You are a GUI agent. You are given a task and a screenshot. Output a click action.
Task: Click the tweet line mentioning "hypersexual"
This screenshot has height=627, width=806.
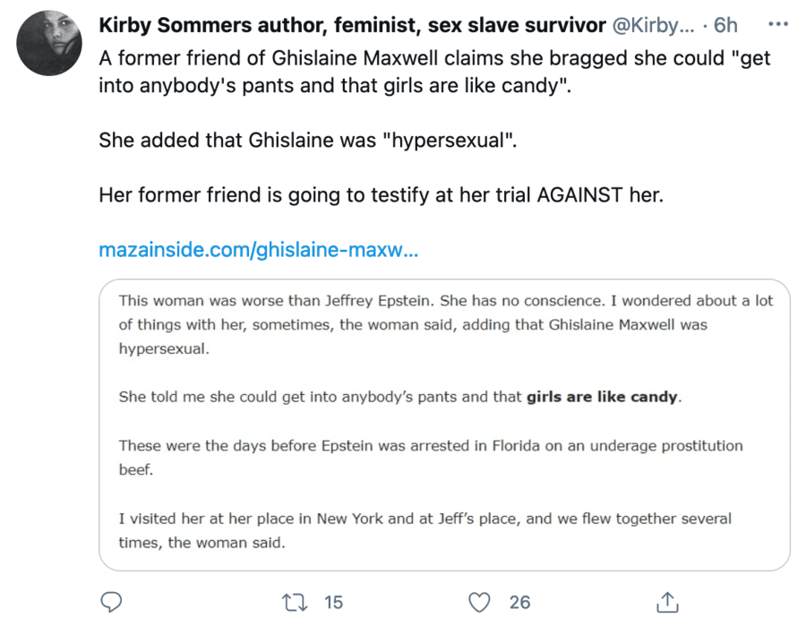click(x=308, y=141)
